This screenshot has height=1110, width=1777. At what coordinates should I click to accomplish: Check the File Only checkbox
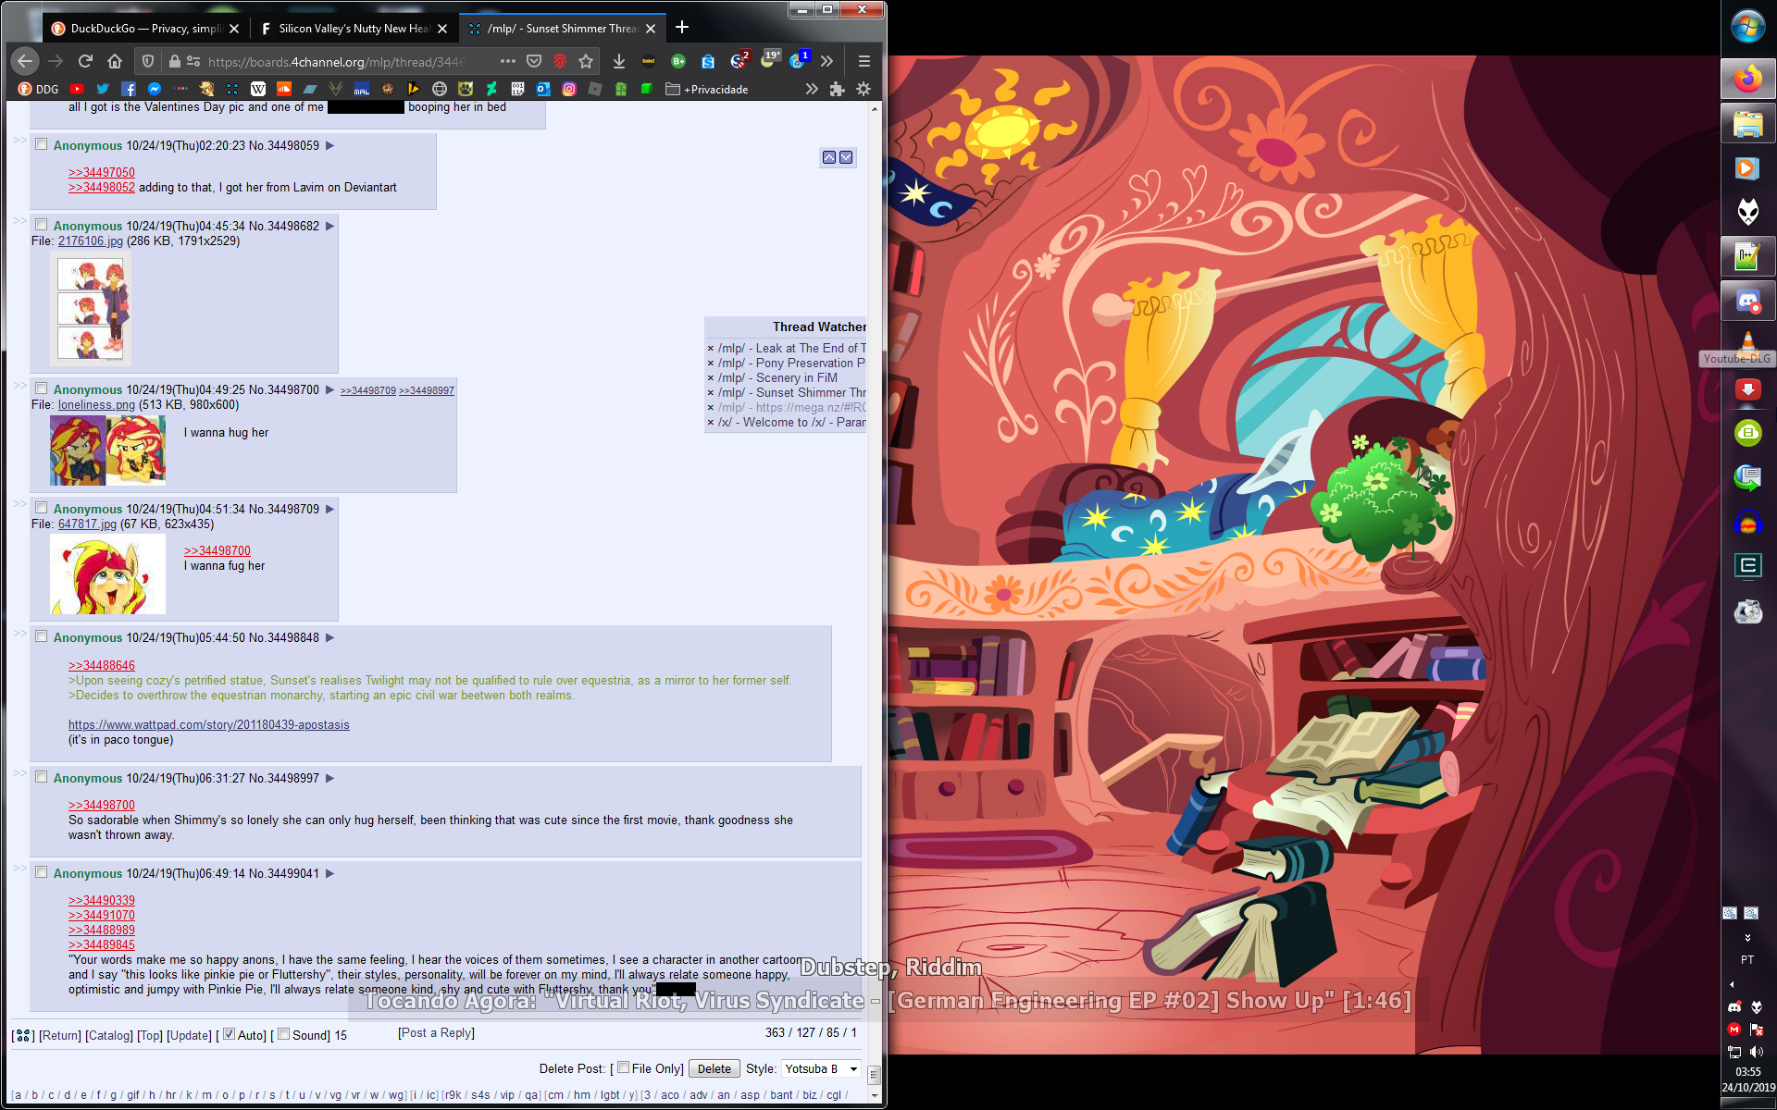coord(623,1067)
